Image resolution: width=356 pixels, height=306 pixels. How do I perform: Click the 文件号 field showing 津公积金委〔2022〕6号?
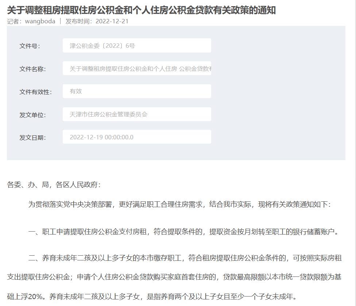pyautogui.click(x=137, y=46)
